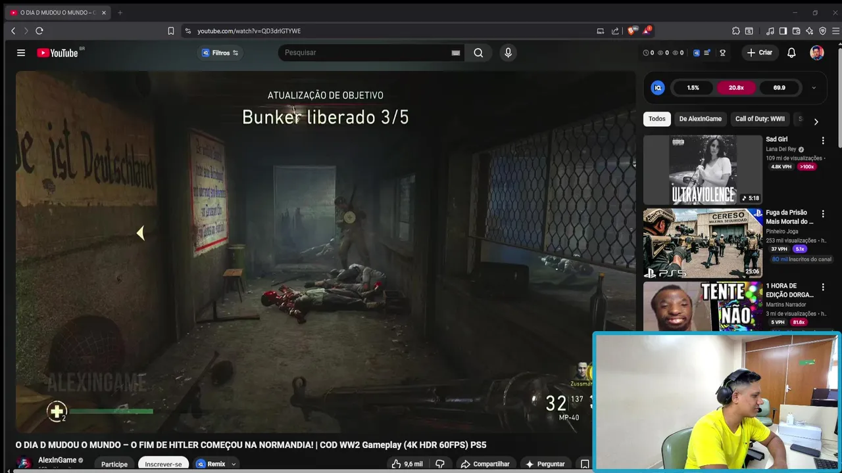Expand the Remix dropdown arrow
Image resolution: width=842 pixels, height=473 pixels.
click(234, 464)
